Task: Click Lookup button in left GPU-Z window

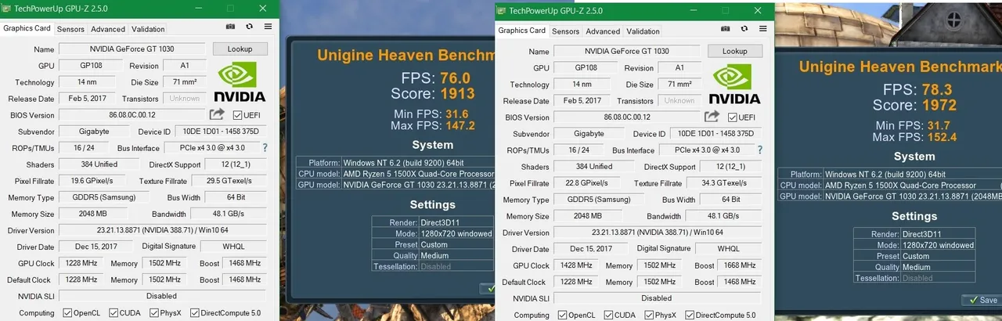Action: tap(240, 49)
